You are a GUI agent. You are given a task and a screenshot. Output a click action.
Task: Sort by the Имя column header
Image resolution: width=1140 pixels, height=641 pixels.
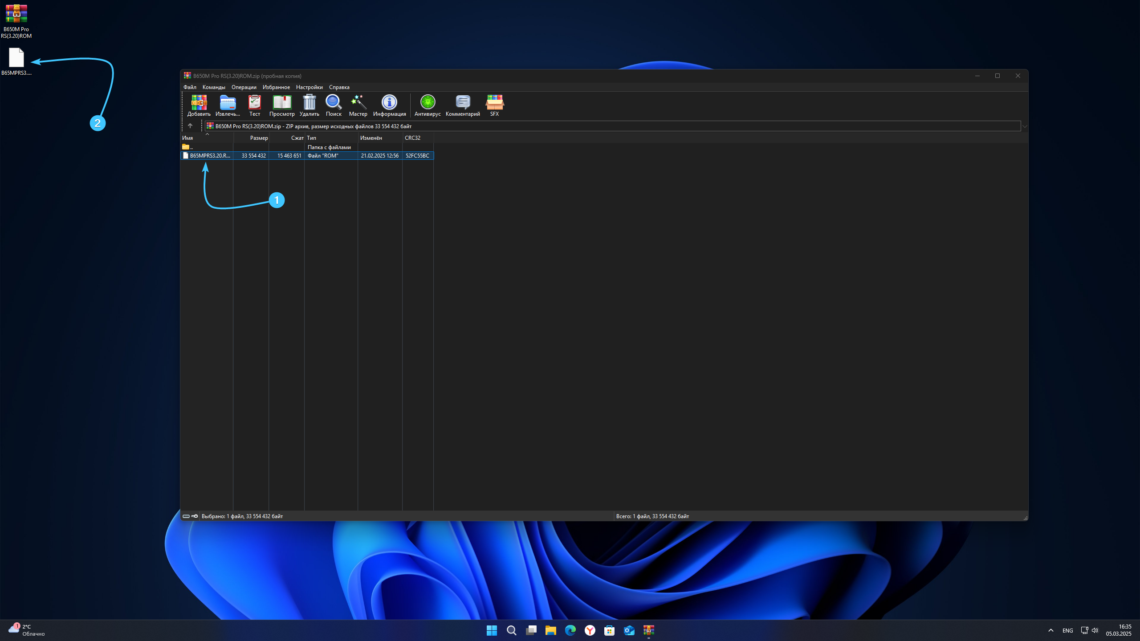tap(207, 138)
